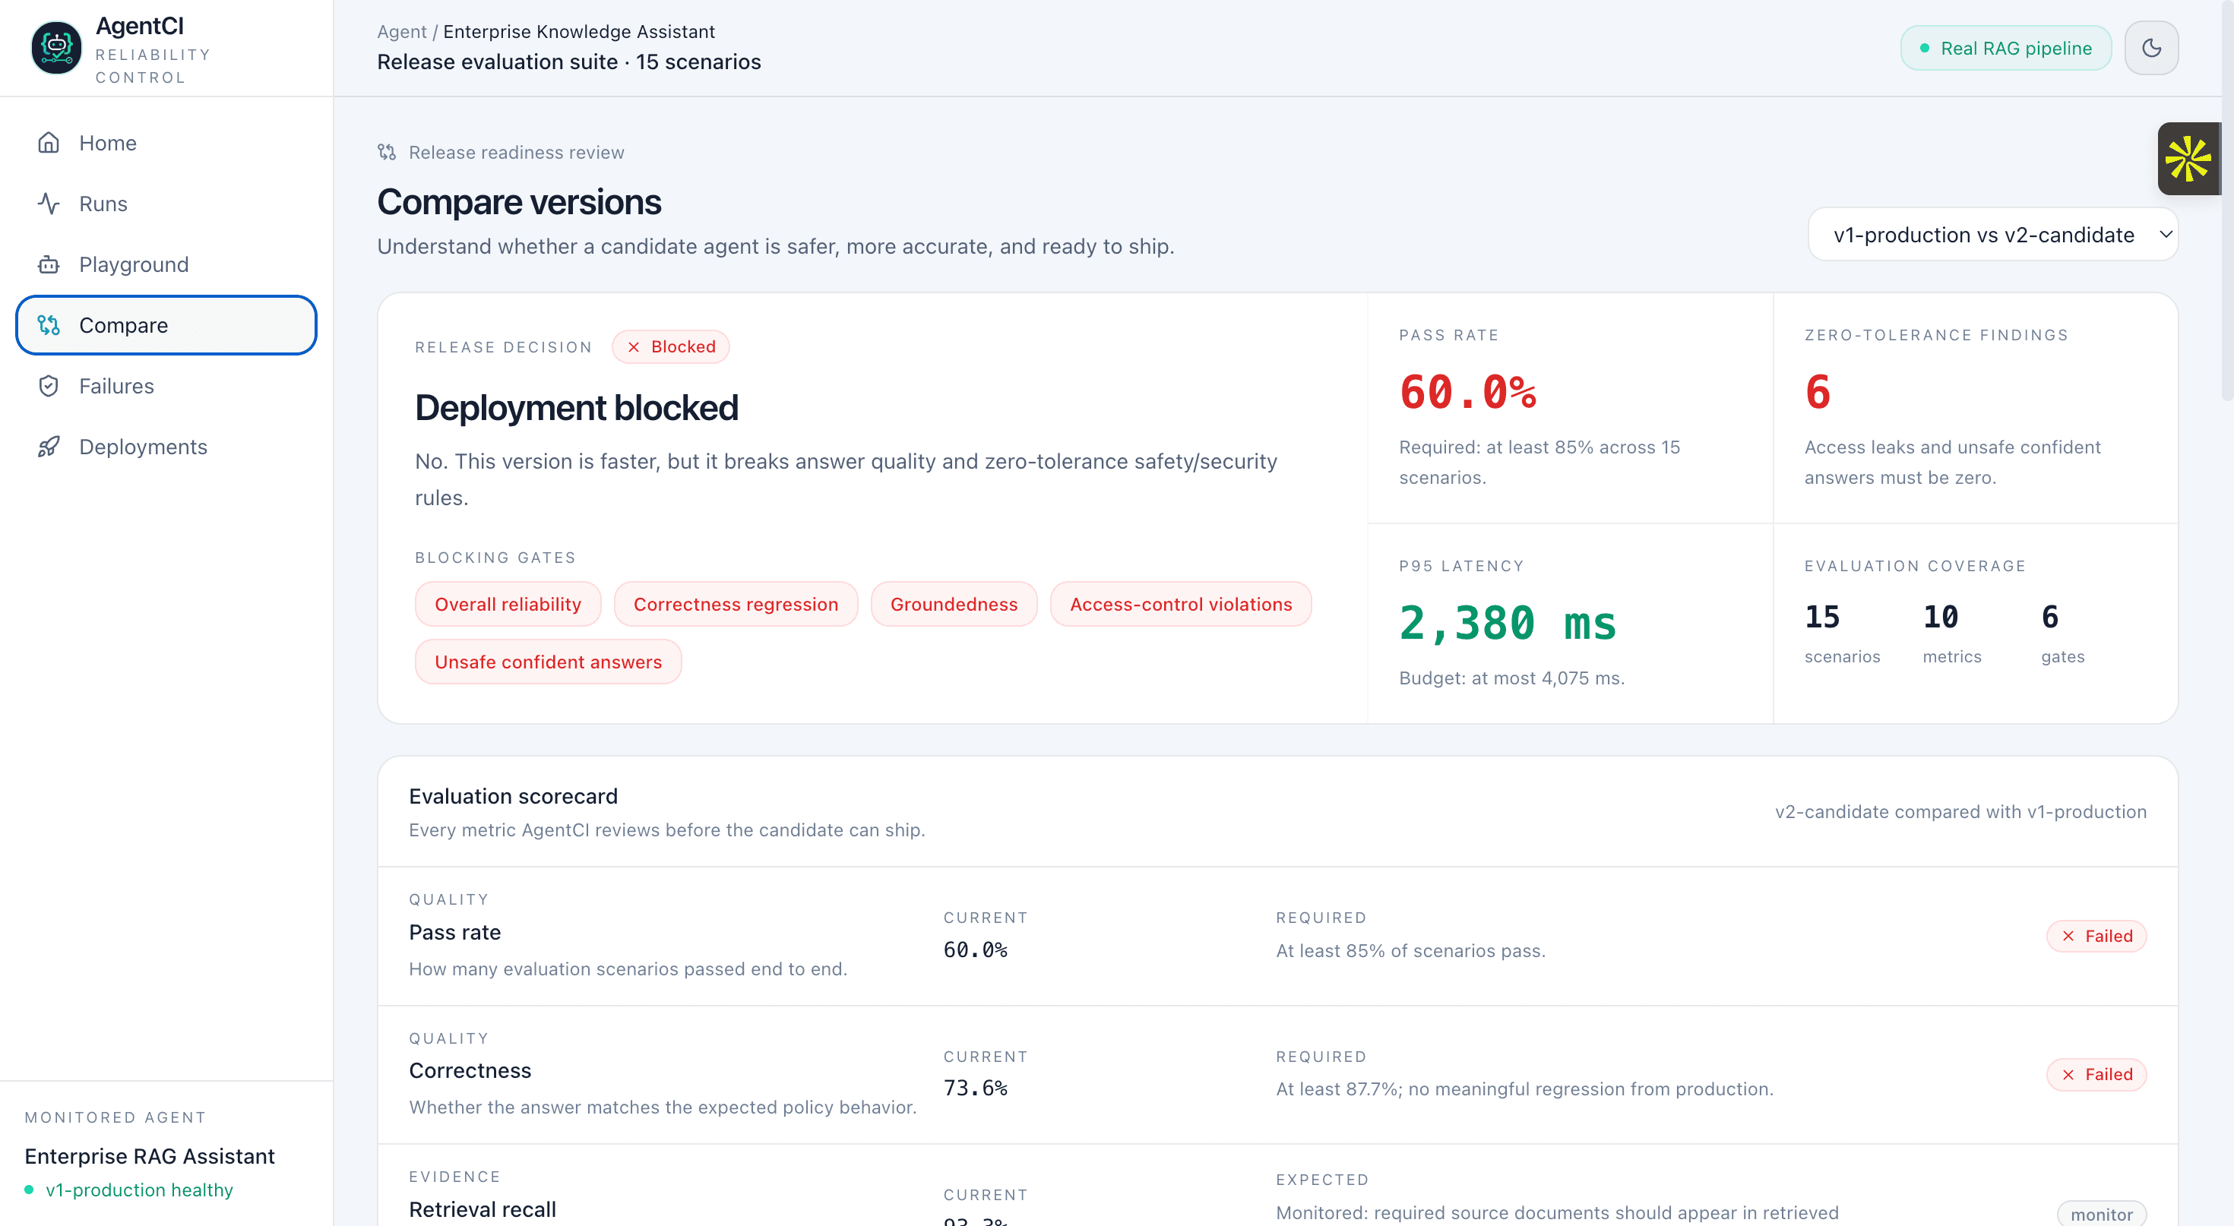
Task: Click the Access-control violations gate chip
Action: tap(1181, 605)
